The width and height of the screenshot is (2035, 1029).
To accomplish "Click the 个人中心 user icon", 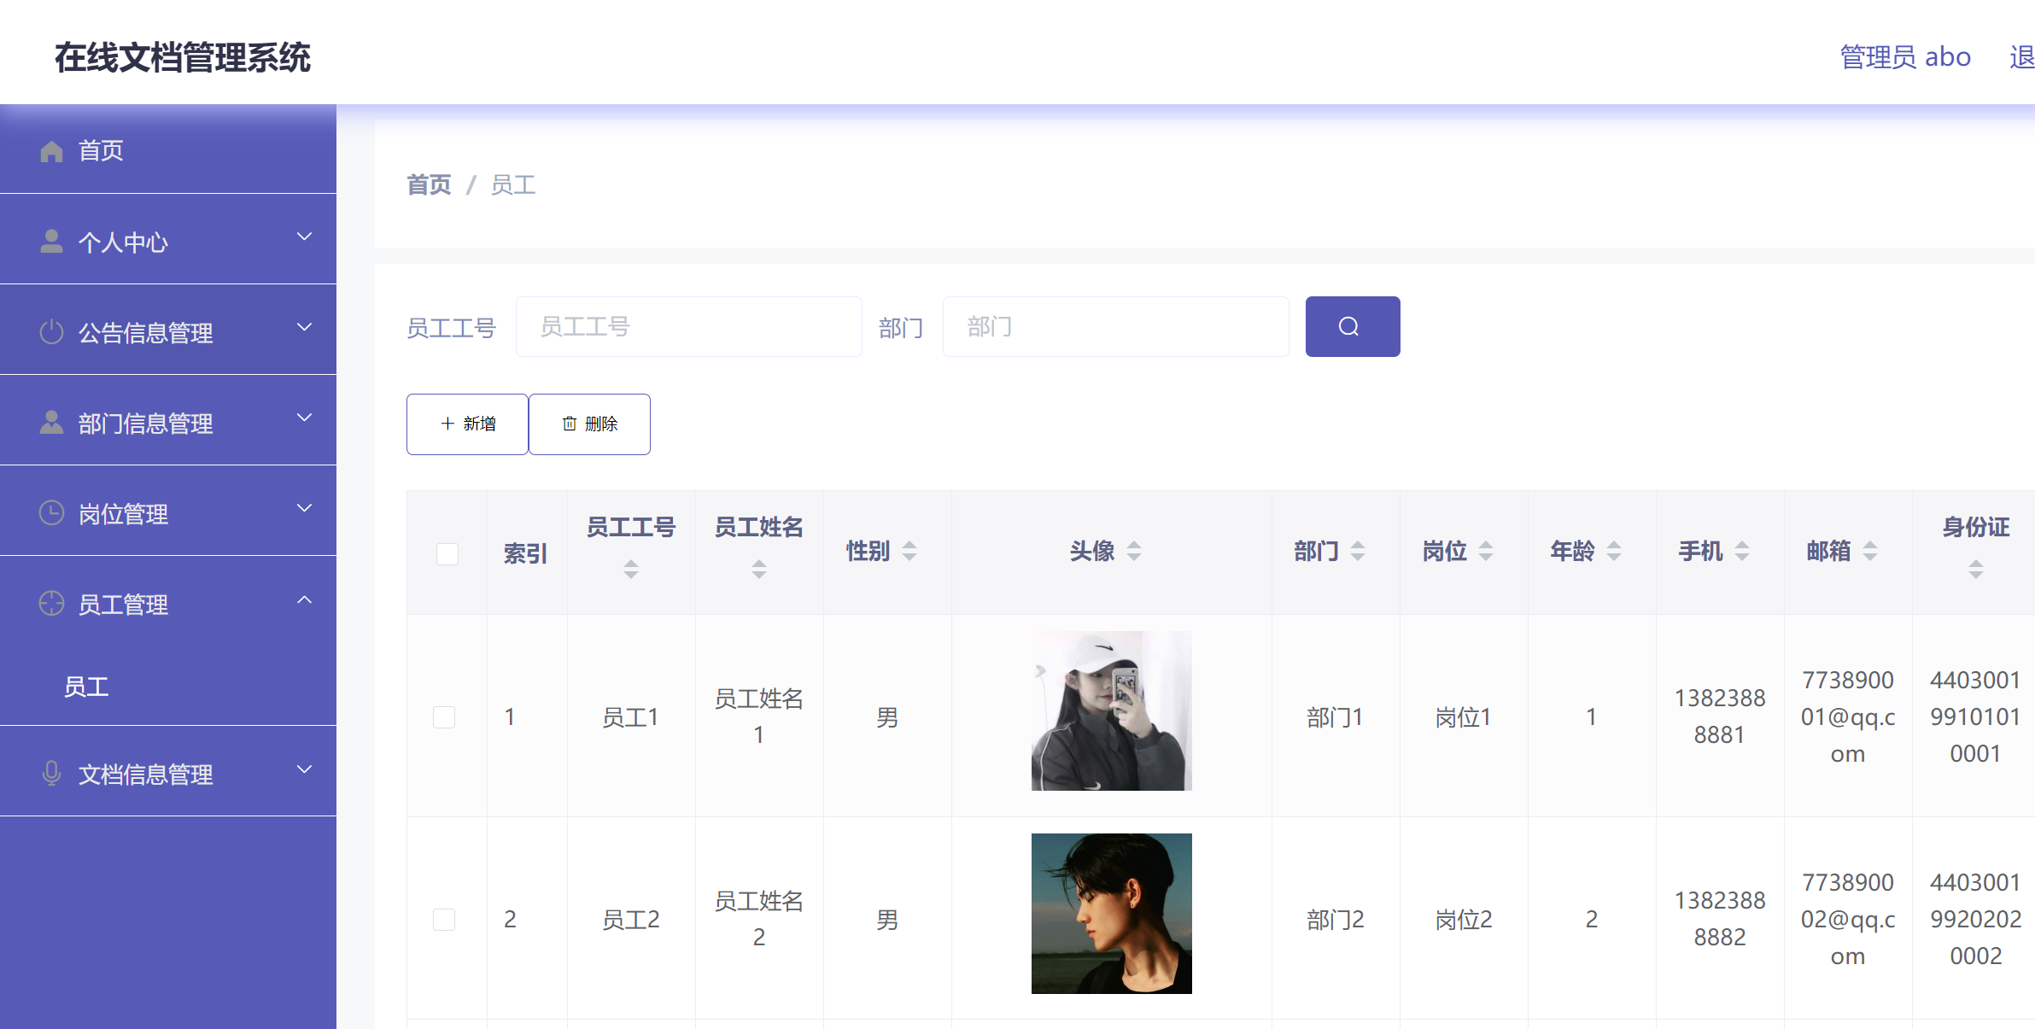I will pos(51,242).
